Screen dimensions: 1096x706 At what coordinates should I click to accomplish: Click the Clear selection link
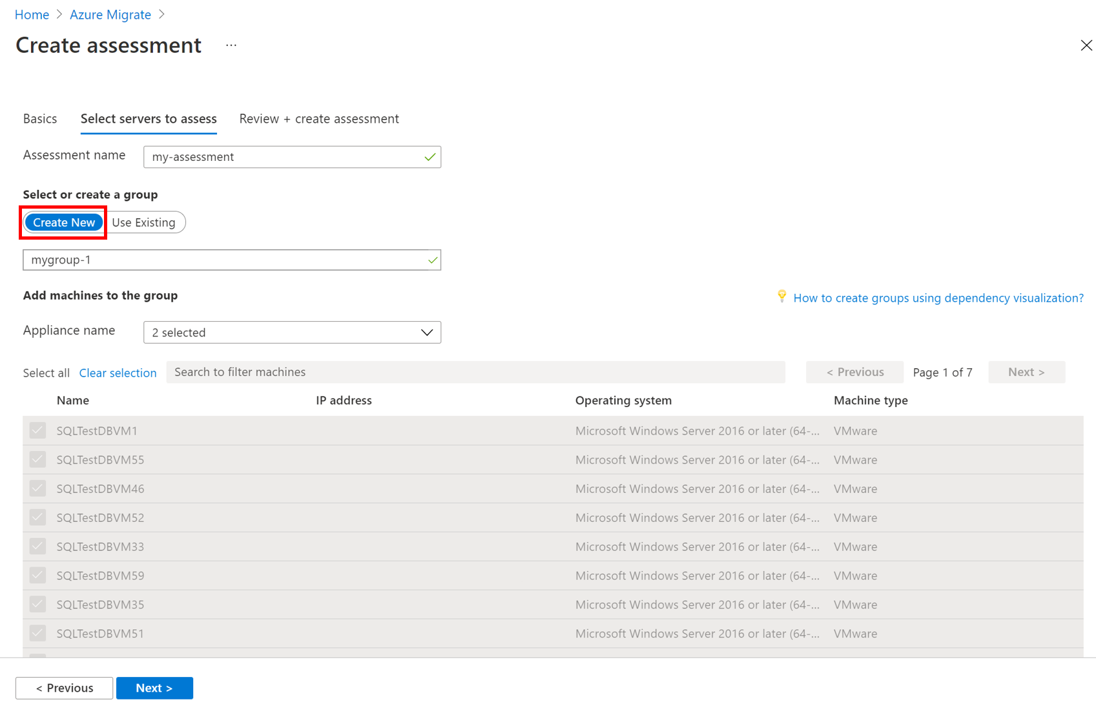(118, 373)
